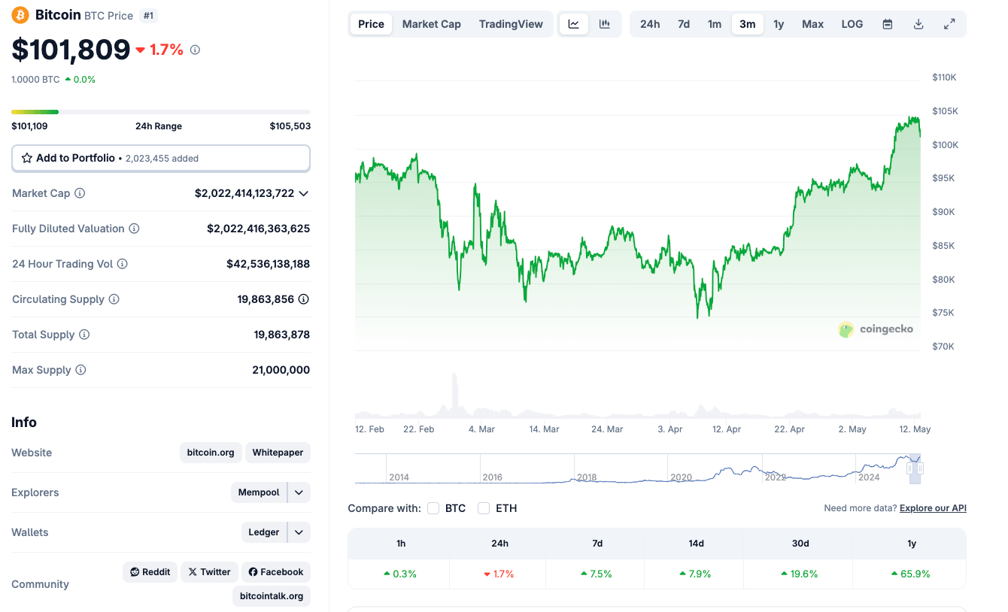Viewport: 1008px width, 612px height.
Task: Open the Explorers dropdown next to Mempool
Action: pos(298,492)
